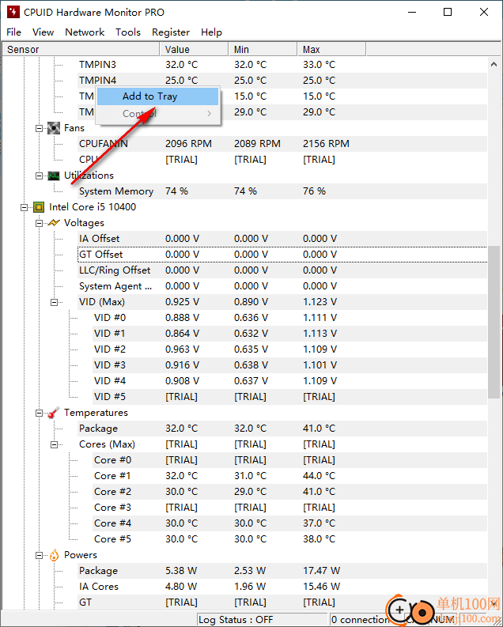Select the LLC/Ring Offset row
503x627 pixels.
click(x=282, y=270)
